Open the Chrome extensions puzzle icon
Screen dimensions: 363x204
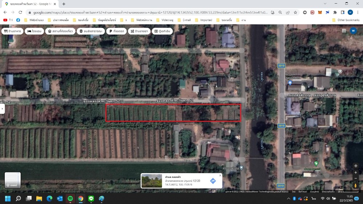pos(335,12)
